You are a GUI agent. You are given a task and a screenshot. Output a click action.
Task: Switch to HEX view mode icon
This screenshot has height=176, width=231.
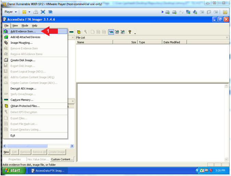(123, 32)
